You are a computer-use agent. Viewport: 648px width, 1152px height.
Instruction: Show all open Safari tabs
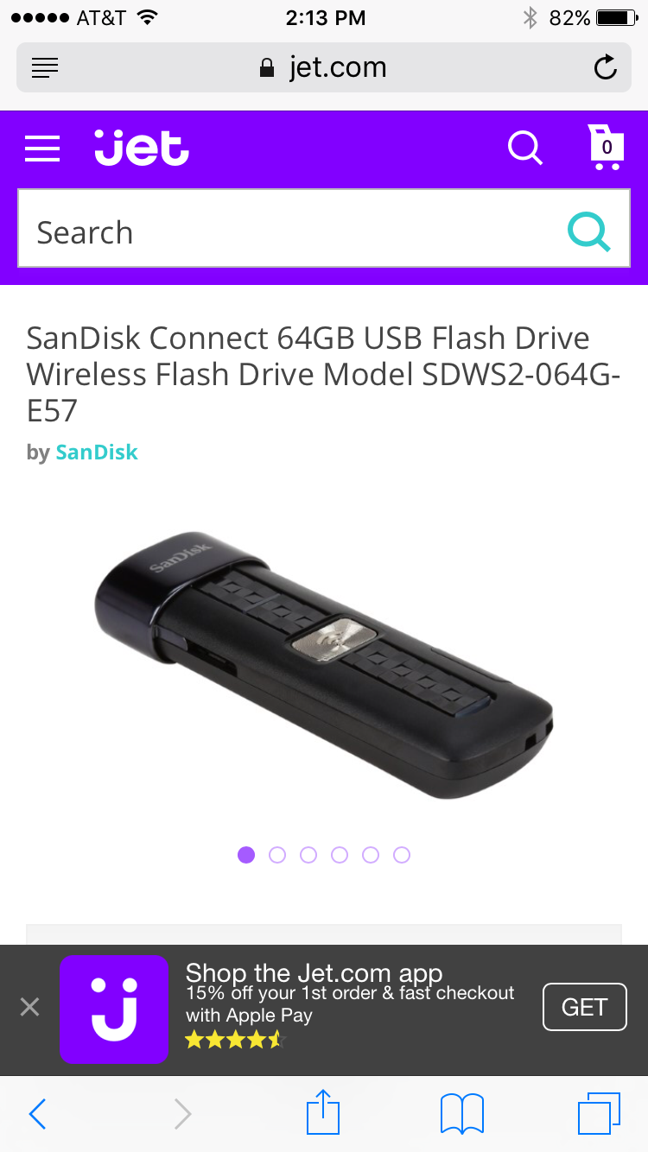tap(599, 1113)
